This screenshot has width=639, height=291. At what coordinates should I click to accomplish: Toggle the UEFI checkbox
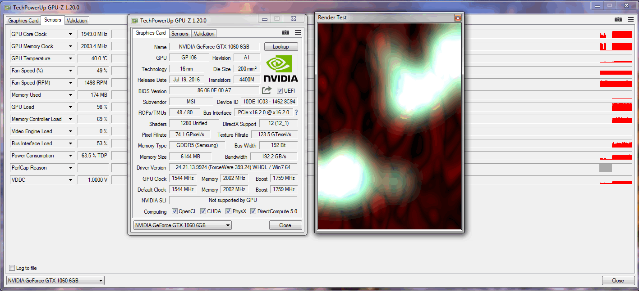point(280,90)
